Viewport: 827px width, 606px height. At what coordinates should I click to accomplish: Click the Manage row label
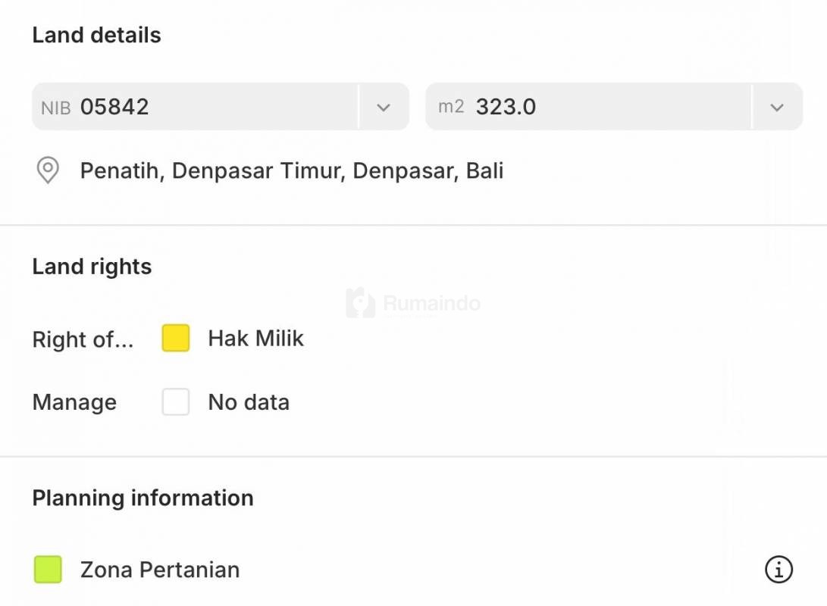tap(74, 402)
